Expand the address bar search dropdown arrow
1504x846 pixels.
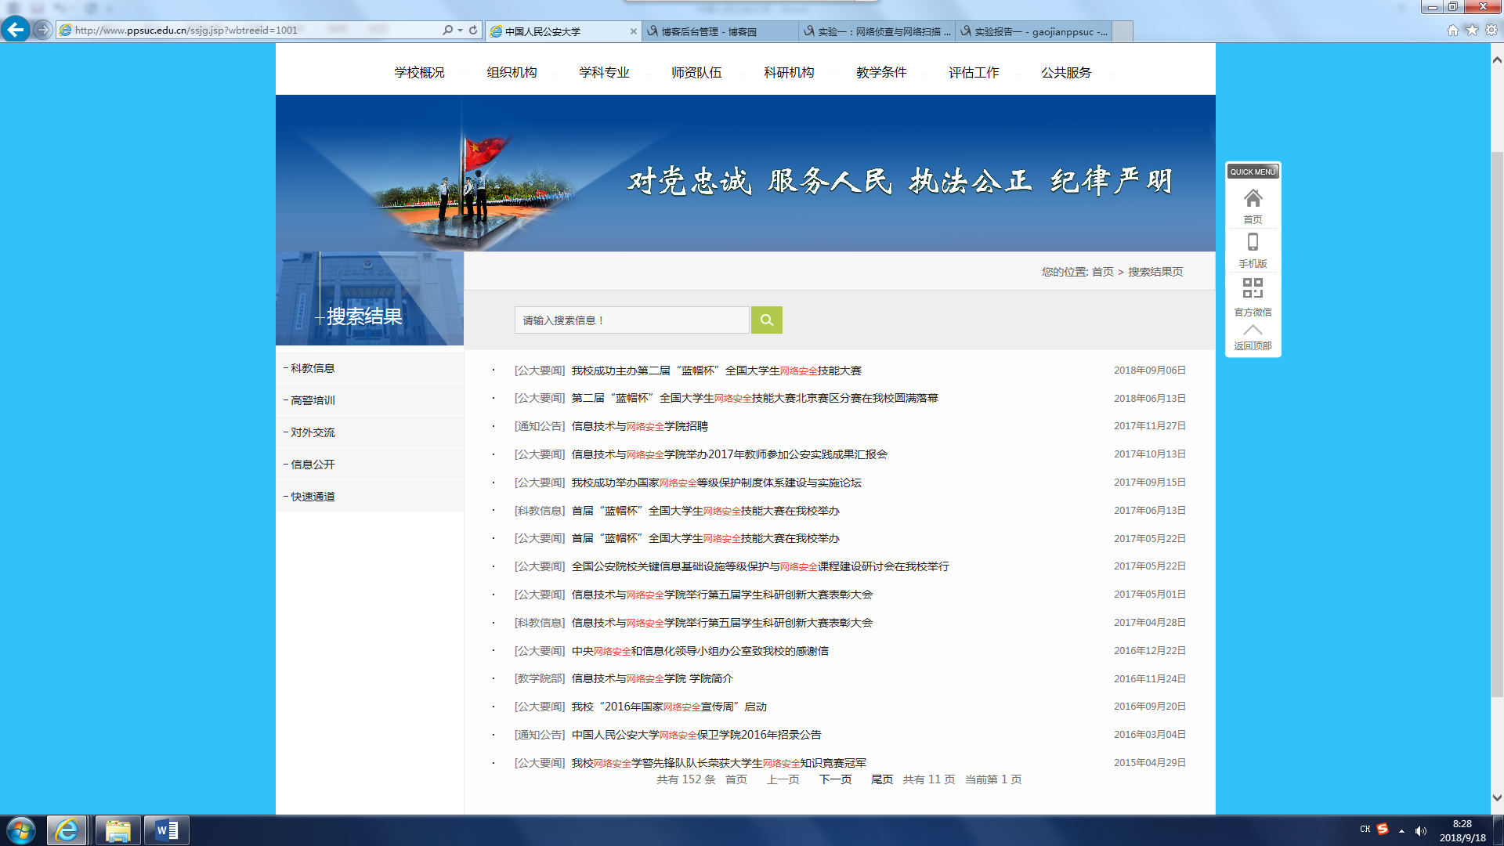tap(460, 30)
